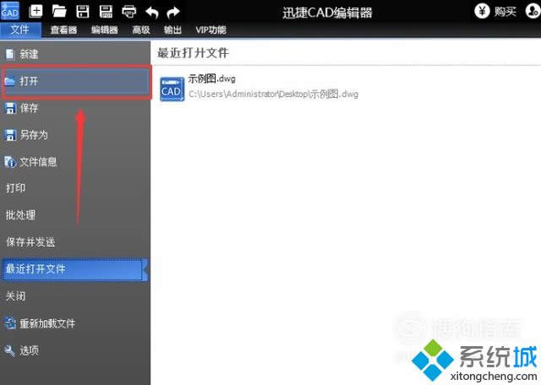Click the save-as disk icon in toolbar
Screen dimensions: 541x385
click(106, 11)
